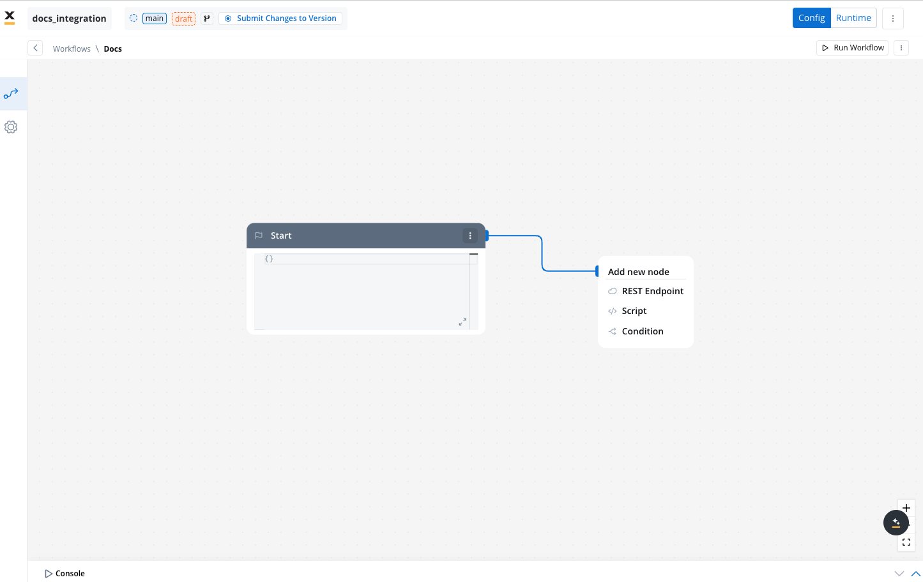The image size is (923, 582).
Task: Click the Docs breadcrumb label
Action: click(x=113, y=48)
